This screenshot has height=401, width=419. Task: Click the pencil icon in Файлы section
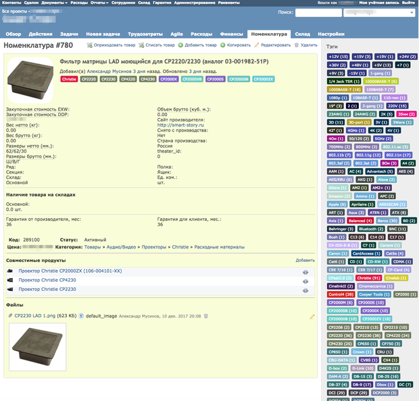pos(312,317)
